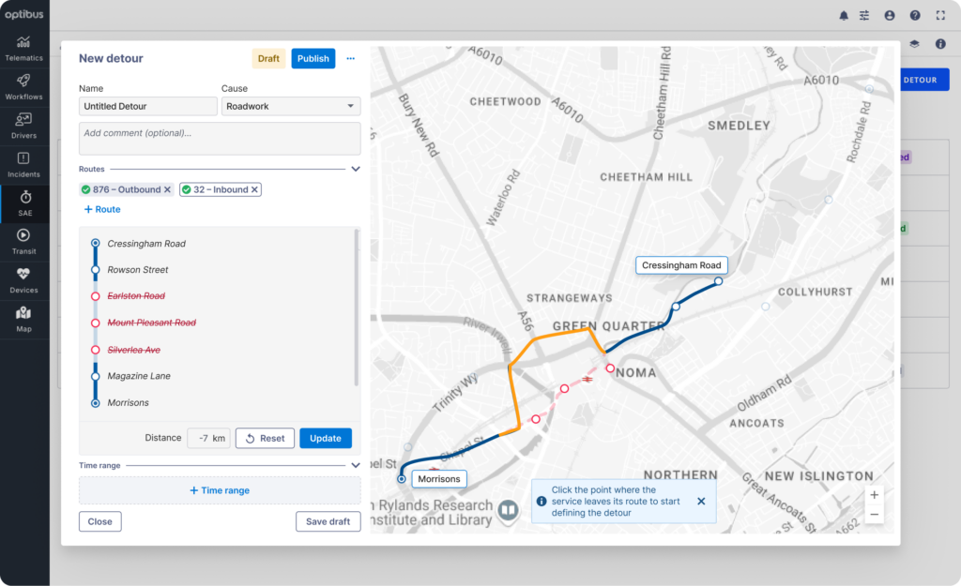The height and width of the screenshot is (586, 961).
Task: Click the Draft status badge
Action: click(268, 59)
